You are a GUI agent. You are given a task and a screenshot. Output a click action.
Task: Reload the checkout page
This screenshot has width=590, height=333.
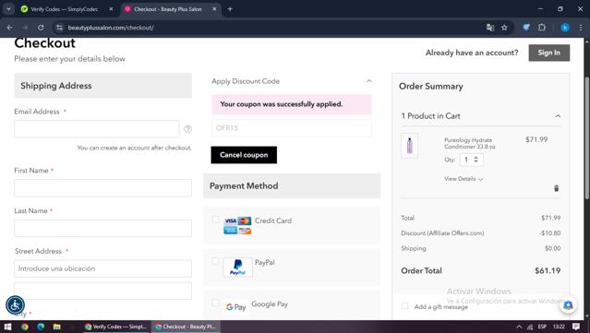pos(41,28)
